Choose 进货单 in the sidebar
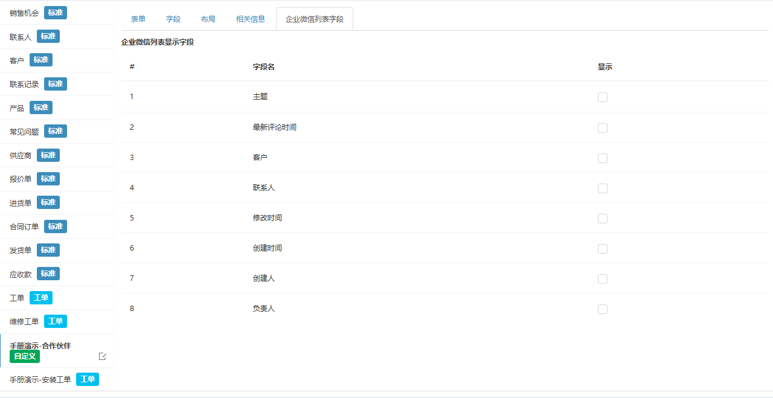773x398 pixels. coord(21,203)
